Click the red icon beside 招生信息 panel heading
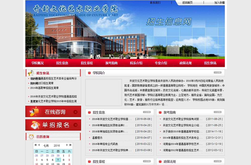Image resolution: width=251 pixels, height=165 pixels. tap(89, 113)
